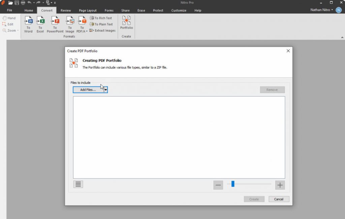This screenshot has width=345, height=219.
Task: Open the Add Files dropdown arrow
Action: (106, 90)
